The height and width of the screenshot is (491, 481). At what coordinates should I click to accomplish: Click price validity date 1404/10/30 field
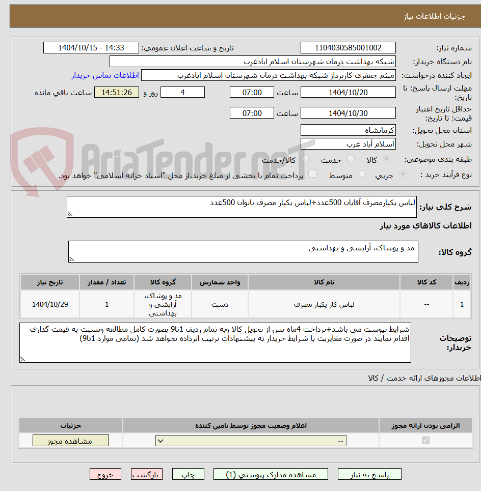[x=348, y=113]
